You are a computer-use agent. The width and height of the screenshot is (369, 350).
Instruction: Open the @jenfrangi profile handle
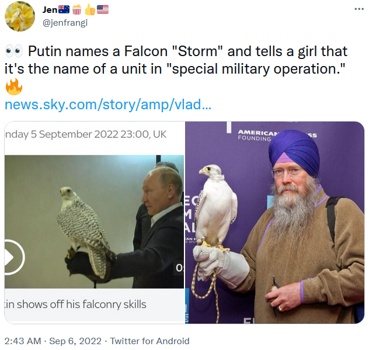[x=65, y=23]
